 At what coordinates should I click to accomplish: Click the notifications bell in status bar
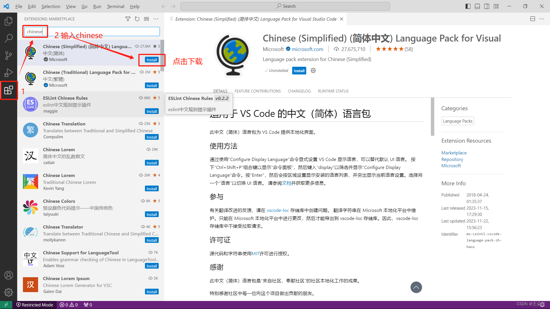tap(542, 305)
